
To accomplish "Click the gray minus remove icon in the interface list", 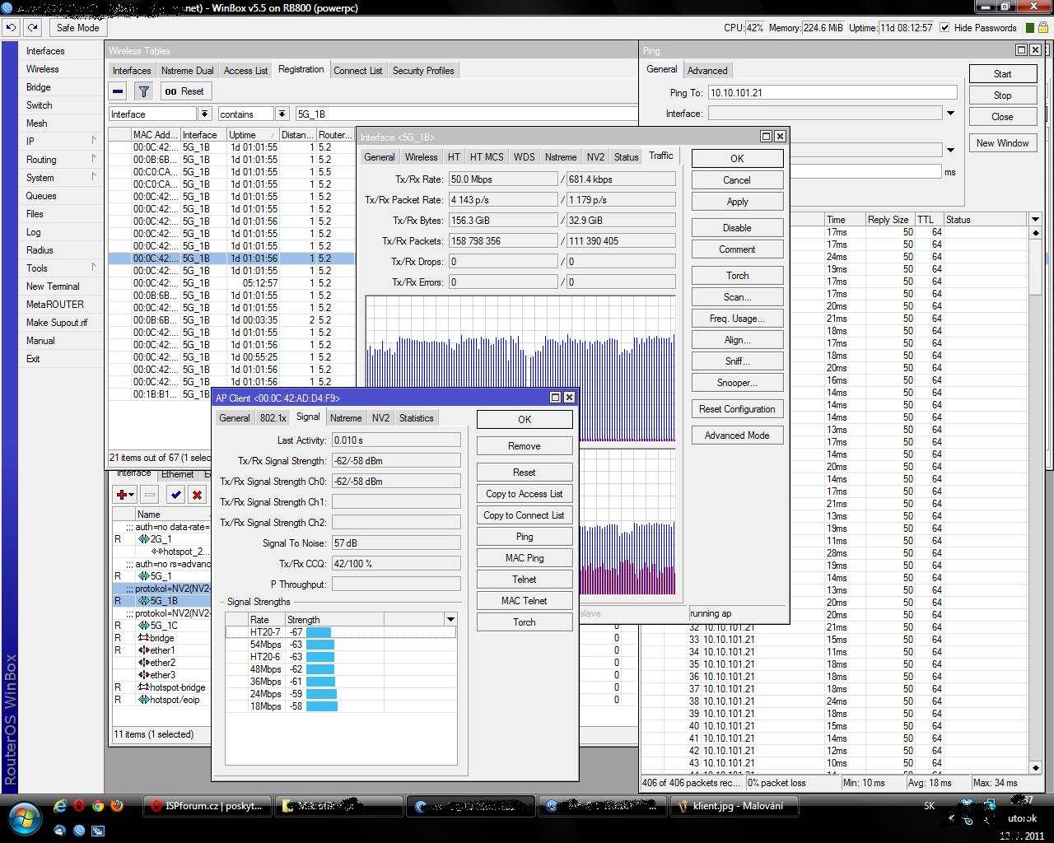I will coord(149,495).
